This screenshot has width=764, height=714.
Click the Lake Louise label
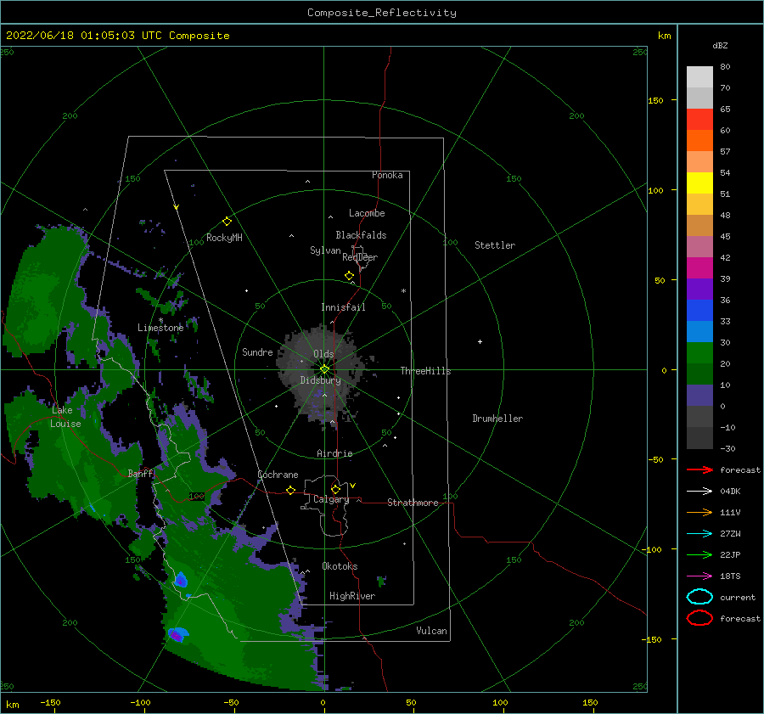click(65, 417)
